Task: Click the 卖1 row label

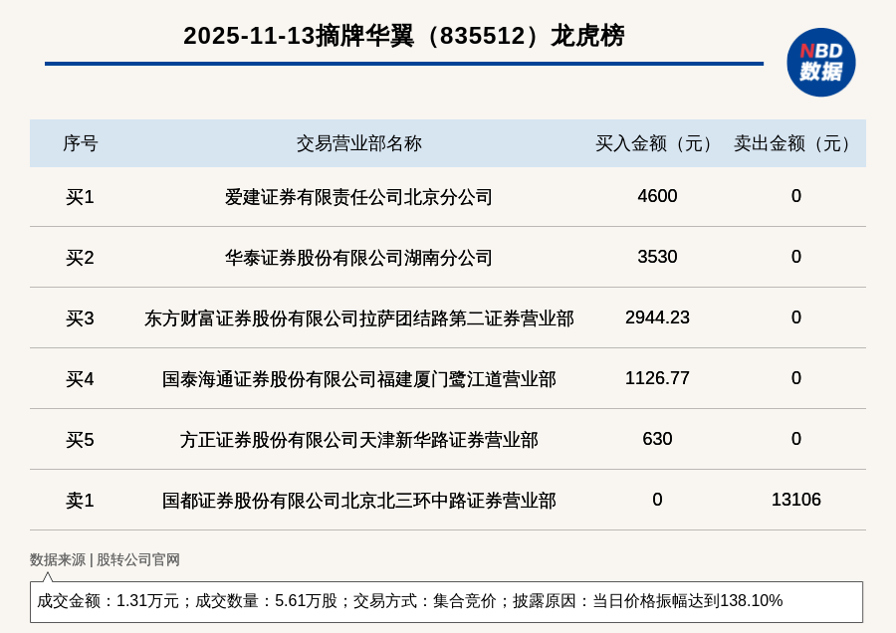Action: (x=80, y=501)
